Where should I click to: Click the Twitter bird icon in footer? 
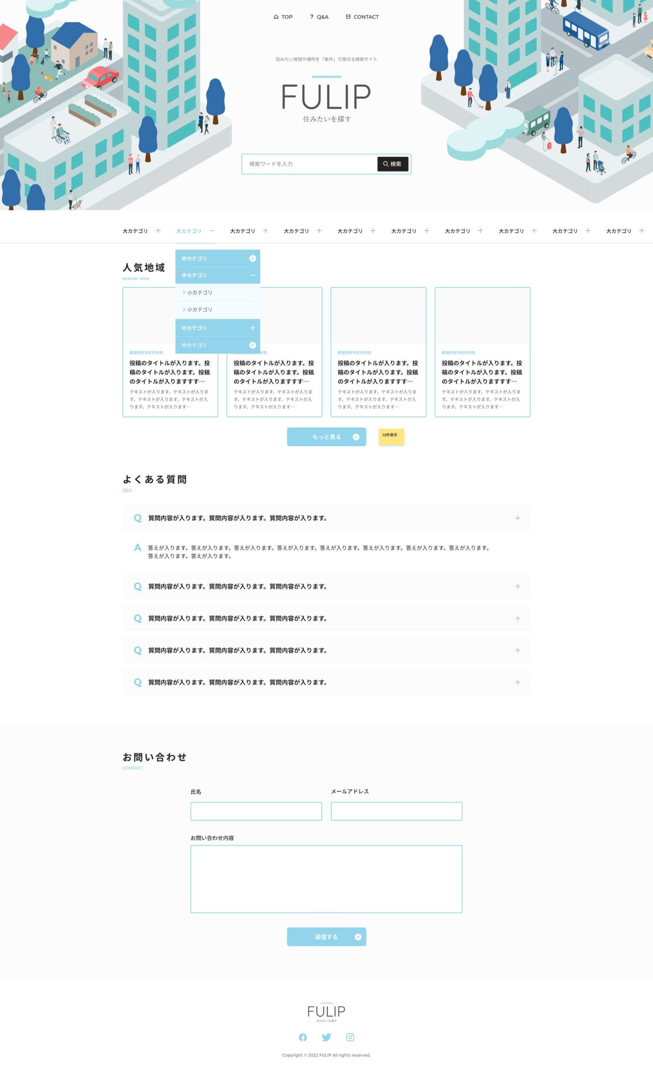[x=326, y=1037]
